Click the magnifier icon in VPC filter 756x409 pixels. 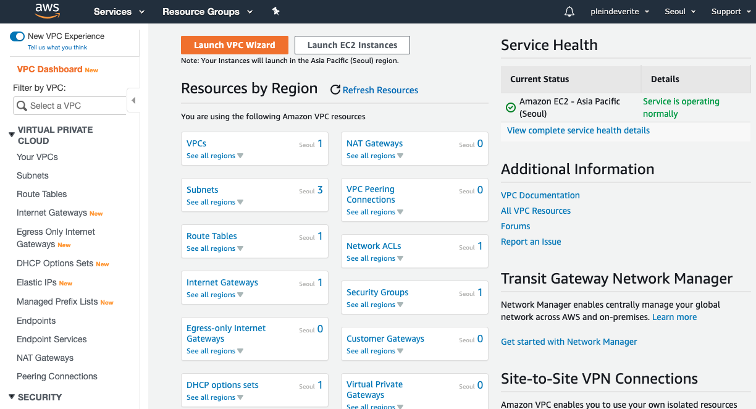pyautogui.click(x=22, y=106)
